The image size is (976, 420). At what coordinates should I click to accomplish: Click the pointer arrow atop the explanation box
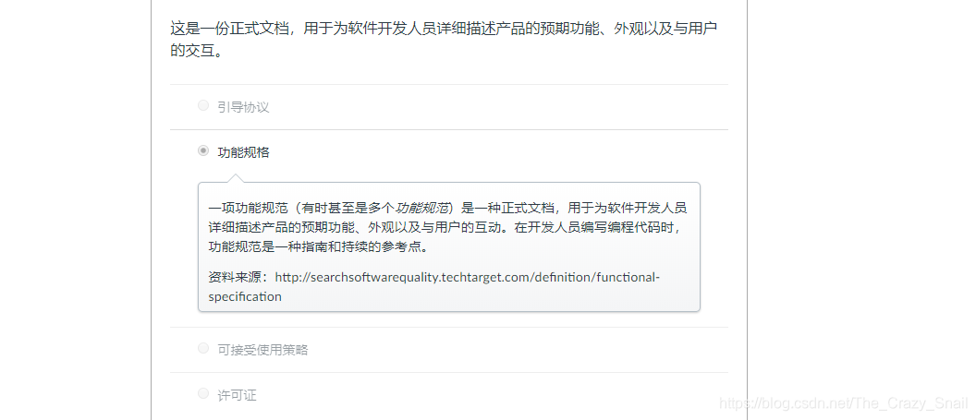coord(236,178)
